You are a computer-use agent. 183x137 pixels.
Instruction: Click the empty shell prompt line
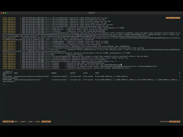[4, 85]
